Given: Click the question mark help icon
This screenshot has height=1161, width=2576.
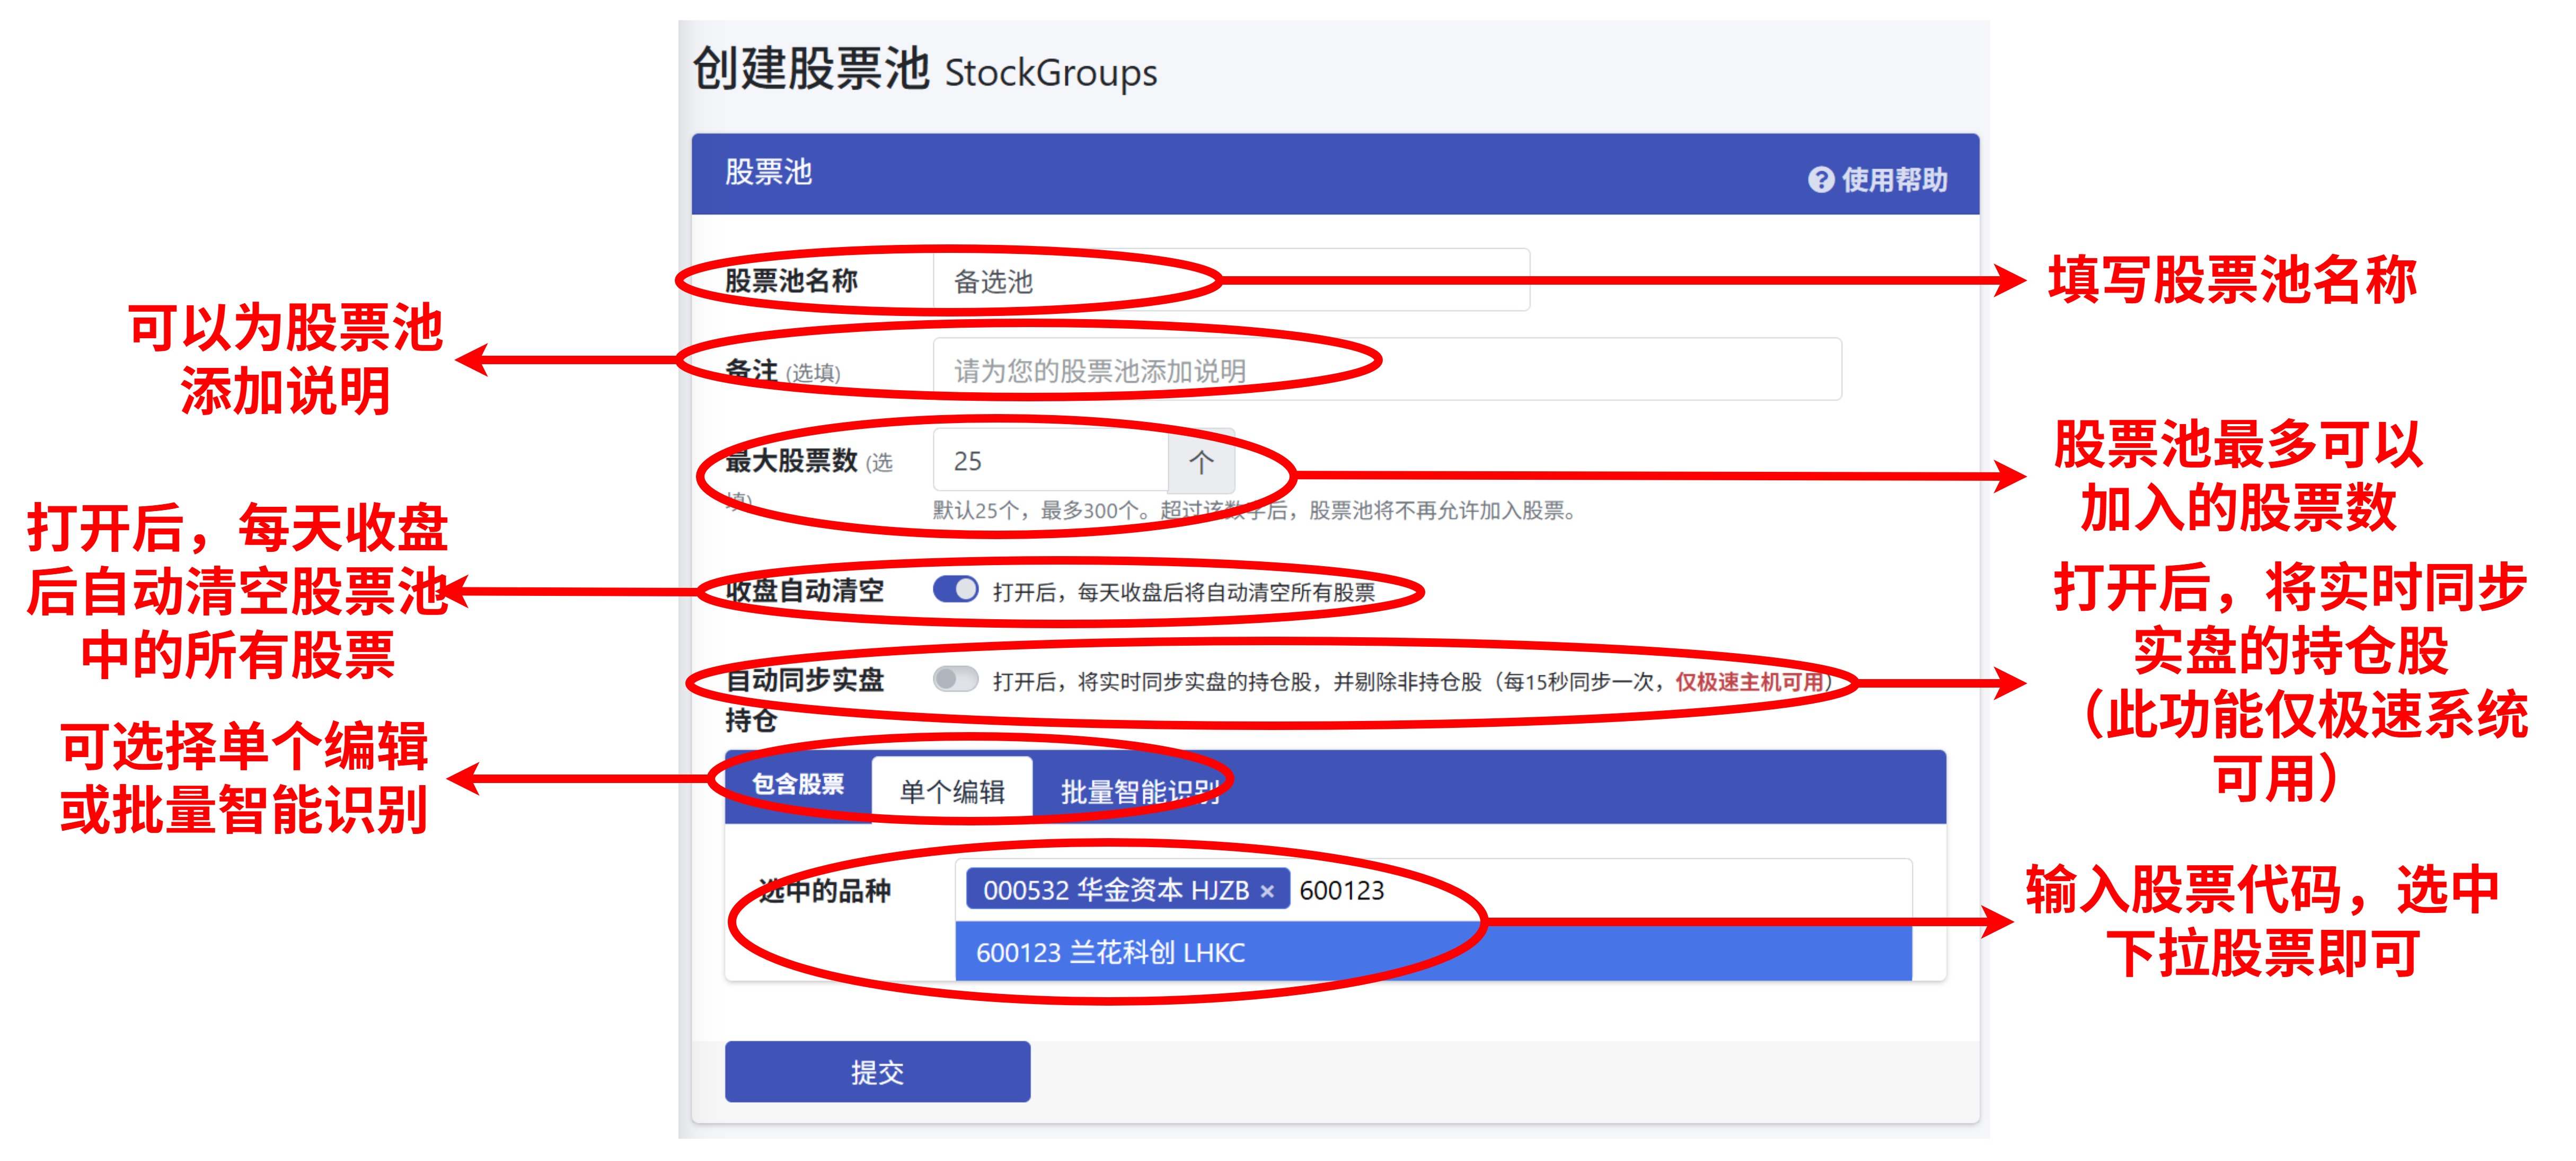Looking at the screenshot, I should click(1820, 180).
